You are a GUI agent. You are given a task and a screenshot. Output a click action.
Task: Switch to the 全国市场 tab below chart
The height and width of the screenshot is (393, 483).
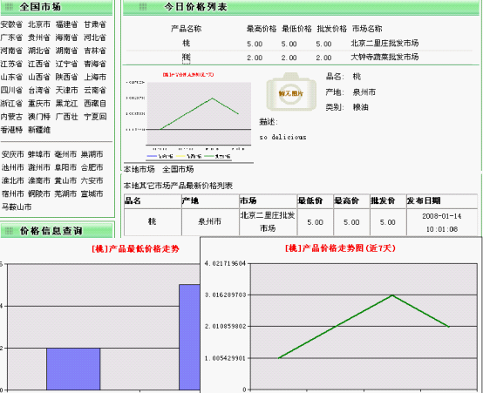click(178, 169)
